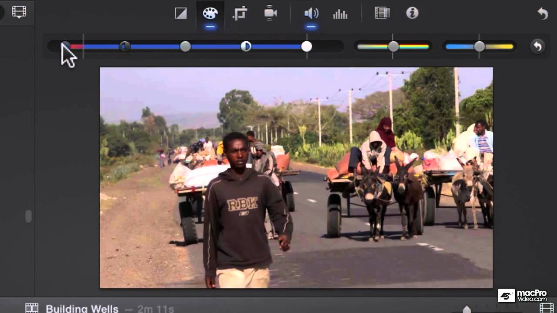The width and height of the screenshot is (557, 313).
Task: Click the left sidebar scroll handle
Action: pyautogui.click(x=29, y=216)
